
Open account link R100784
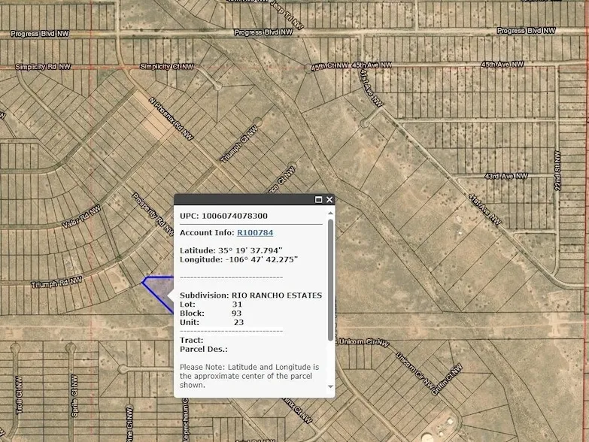[x=255, y=233]
